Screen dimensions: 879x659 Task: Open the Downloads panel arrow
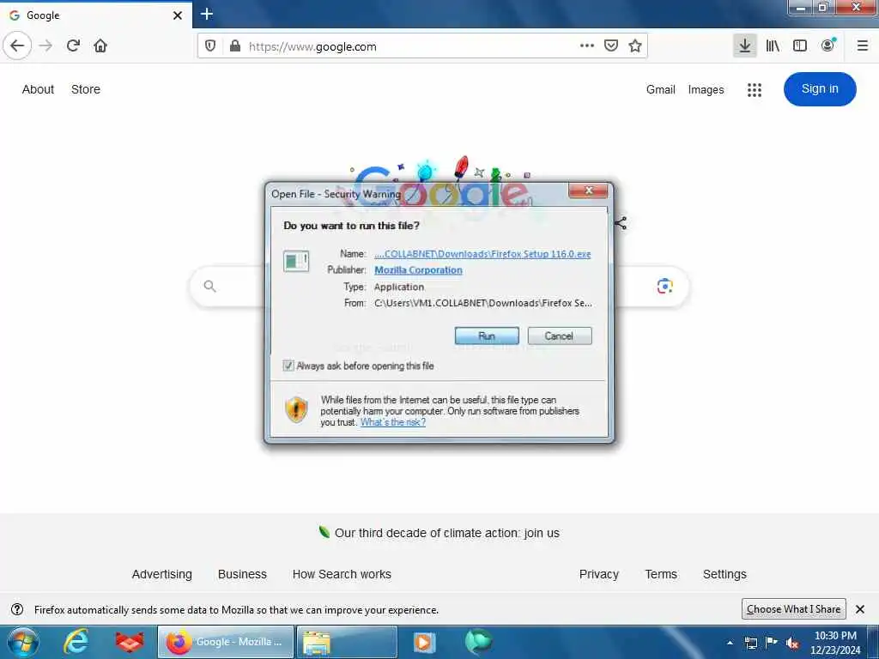coord(744,46)
